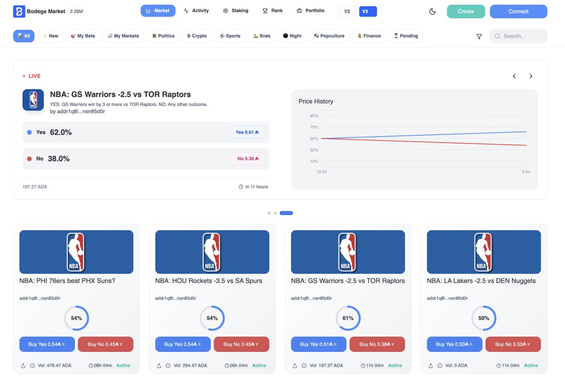Switch to V3 version
This screenshot has height=380, width=565.
(x=368, y=11)
